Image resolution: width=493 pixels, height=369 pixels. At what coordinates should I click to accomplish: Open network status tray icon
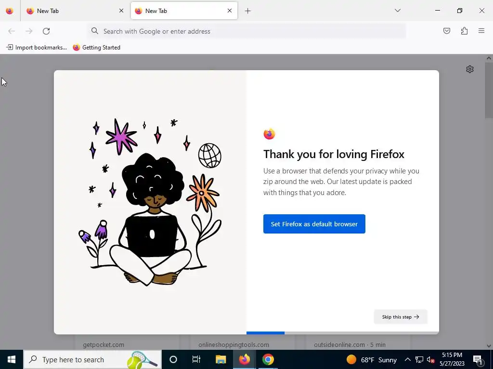point(419,359)
